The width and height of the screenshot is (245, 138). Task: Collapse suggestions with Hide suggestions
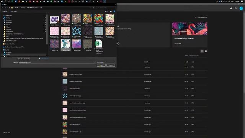point(201,17)
